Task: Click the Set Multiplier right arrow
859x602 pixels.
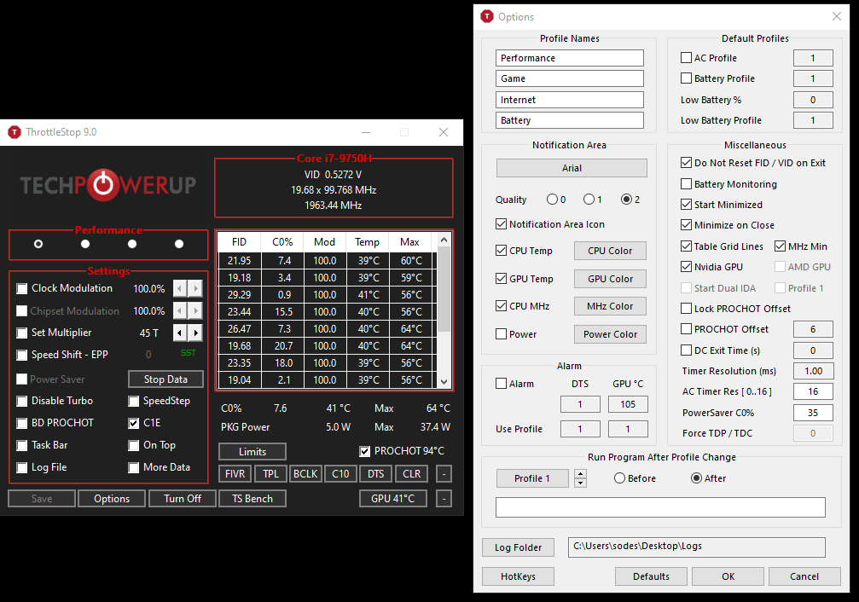Action: click(x=196, y=333)
